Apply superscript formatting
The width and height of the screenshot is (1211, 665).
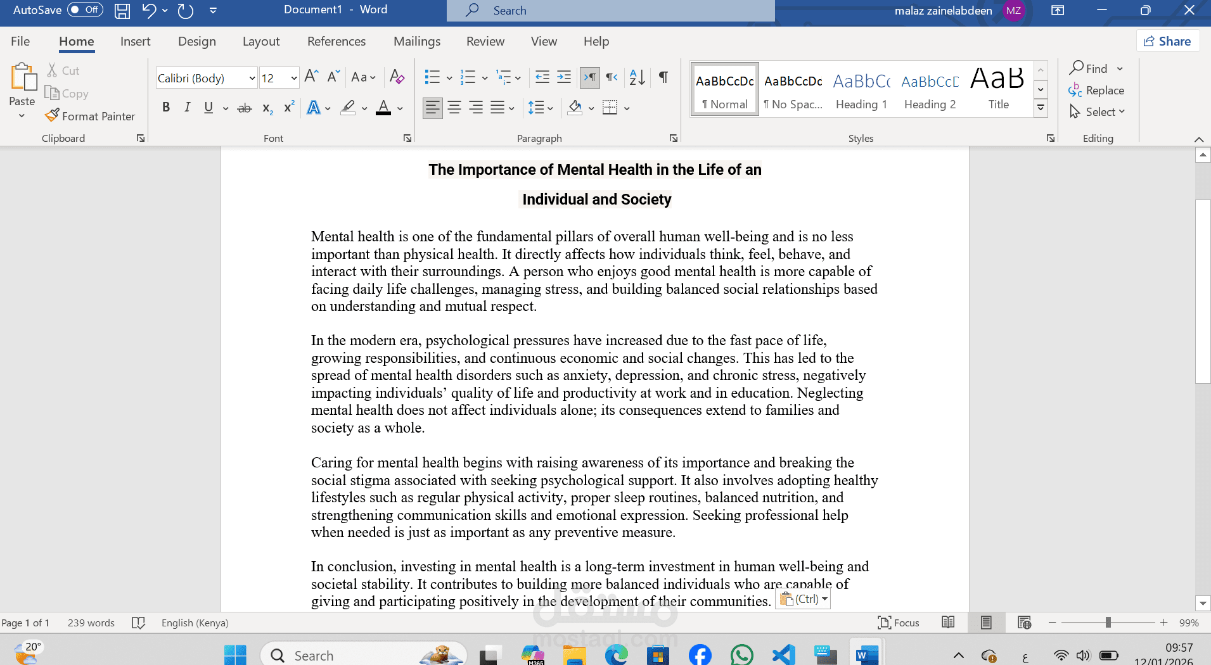(289, 108)
